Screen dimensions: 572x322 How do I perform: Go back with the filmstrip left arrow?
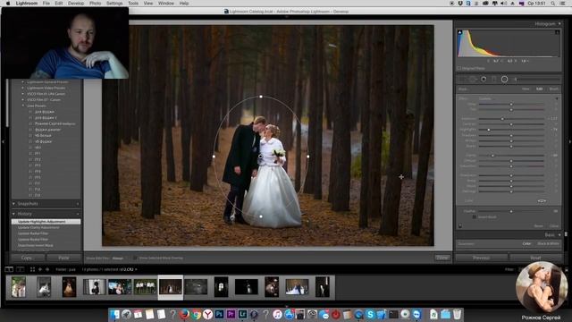[x=40, y=269]
